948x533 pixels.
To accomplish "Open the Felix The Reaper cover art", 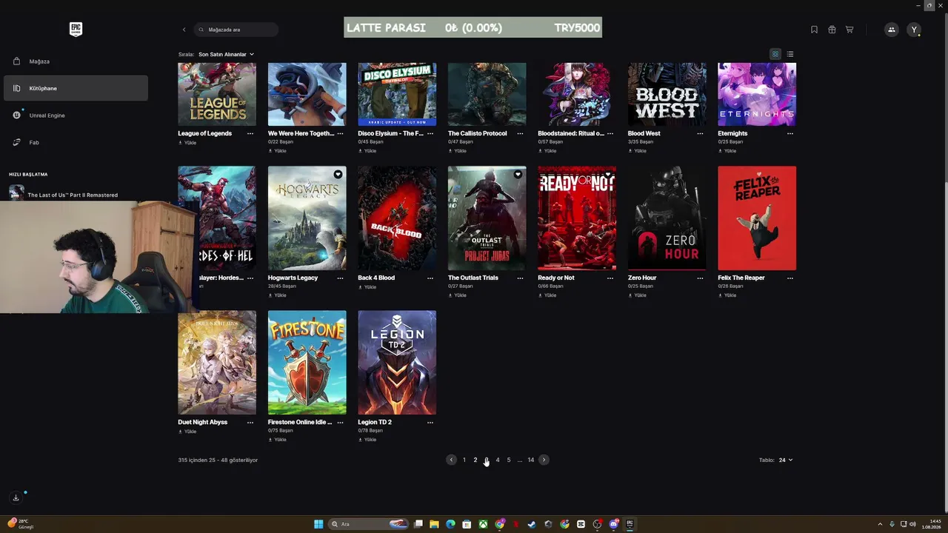I will pos(757,218).
